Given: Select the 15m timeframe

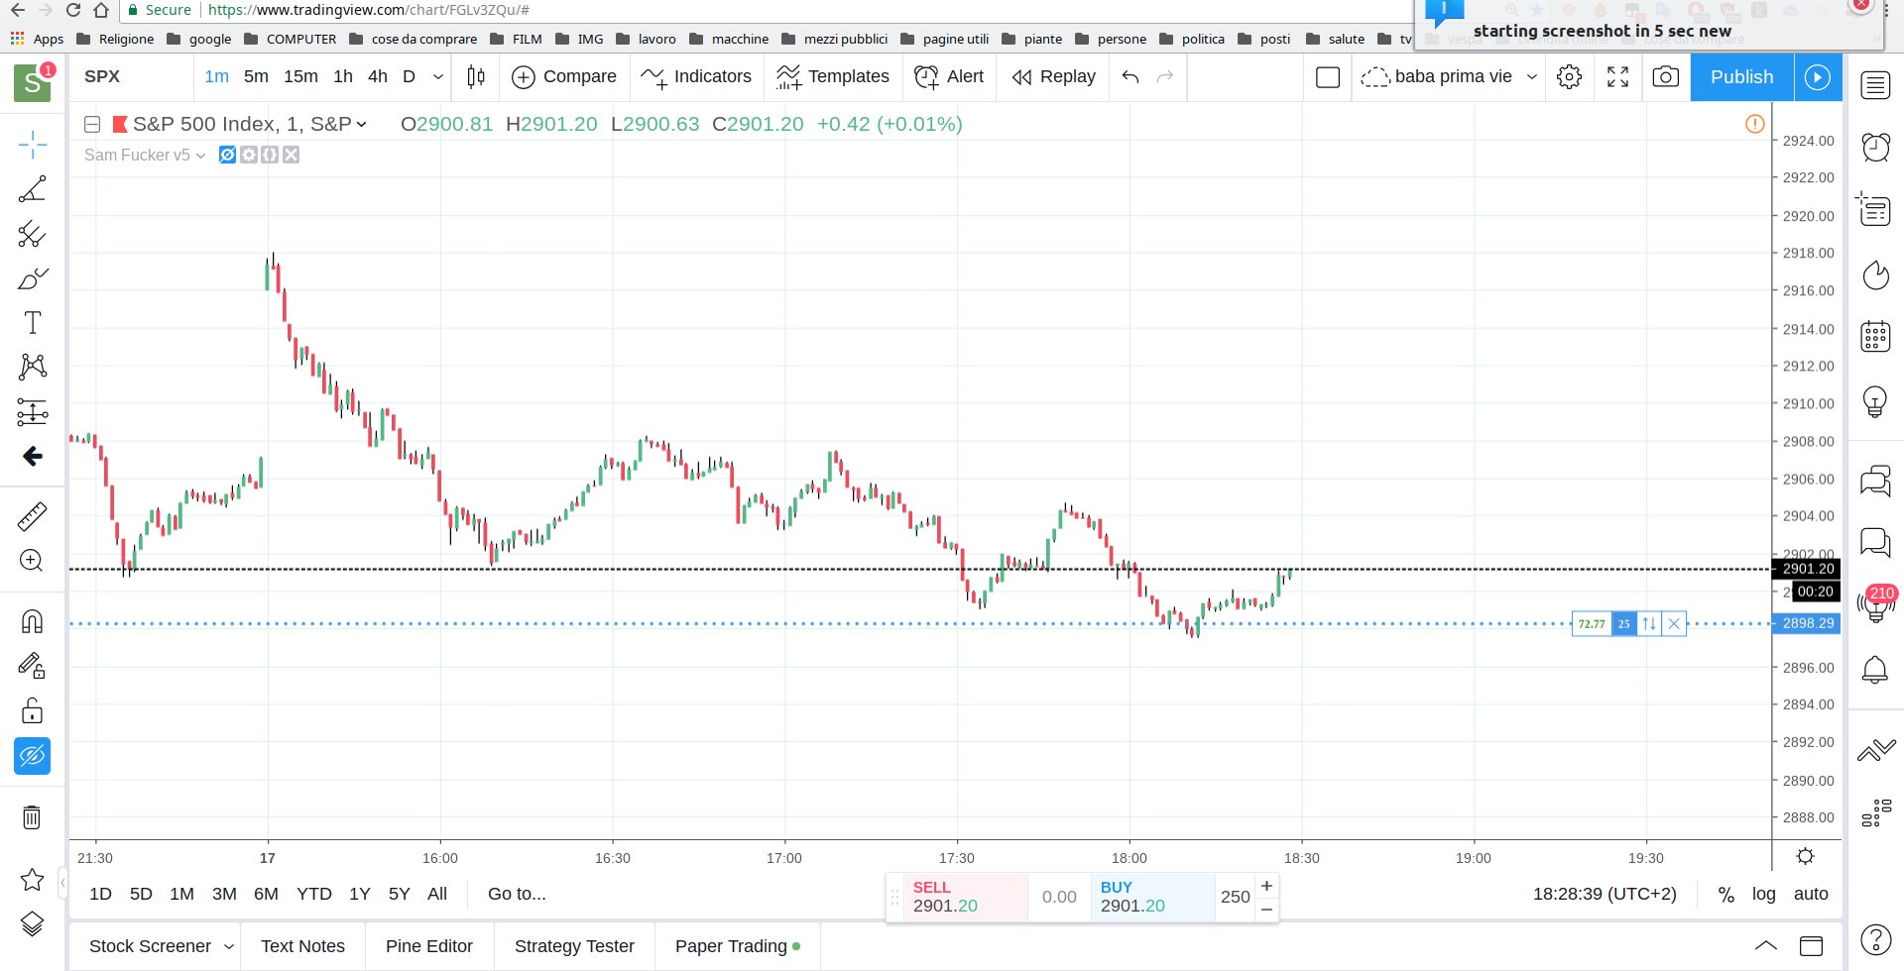Looking at the screenshot, I should (x=300, y=76).
